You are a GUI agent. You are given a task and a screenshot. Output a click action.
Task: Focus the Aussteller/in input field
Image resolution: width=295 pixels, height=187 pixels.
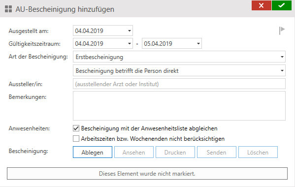coord(179,84)
